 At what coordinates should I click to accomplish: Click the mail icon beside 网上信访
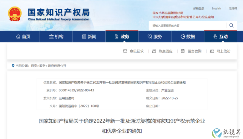click(x=212, y=51)
